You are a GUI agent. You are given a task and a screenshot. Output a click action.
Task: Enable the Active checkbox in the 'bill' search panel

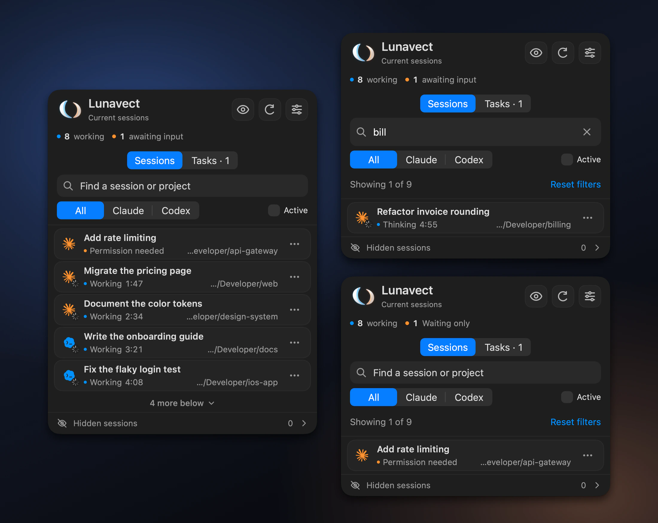567,160
